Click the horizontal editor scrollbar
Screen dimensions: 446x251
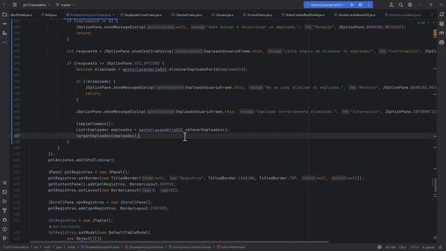(179, 242)
